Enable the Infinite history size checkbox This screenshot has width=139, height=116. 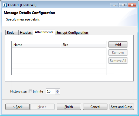30,91
